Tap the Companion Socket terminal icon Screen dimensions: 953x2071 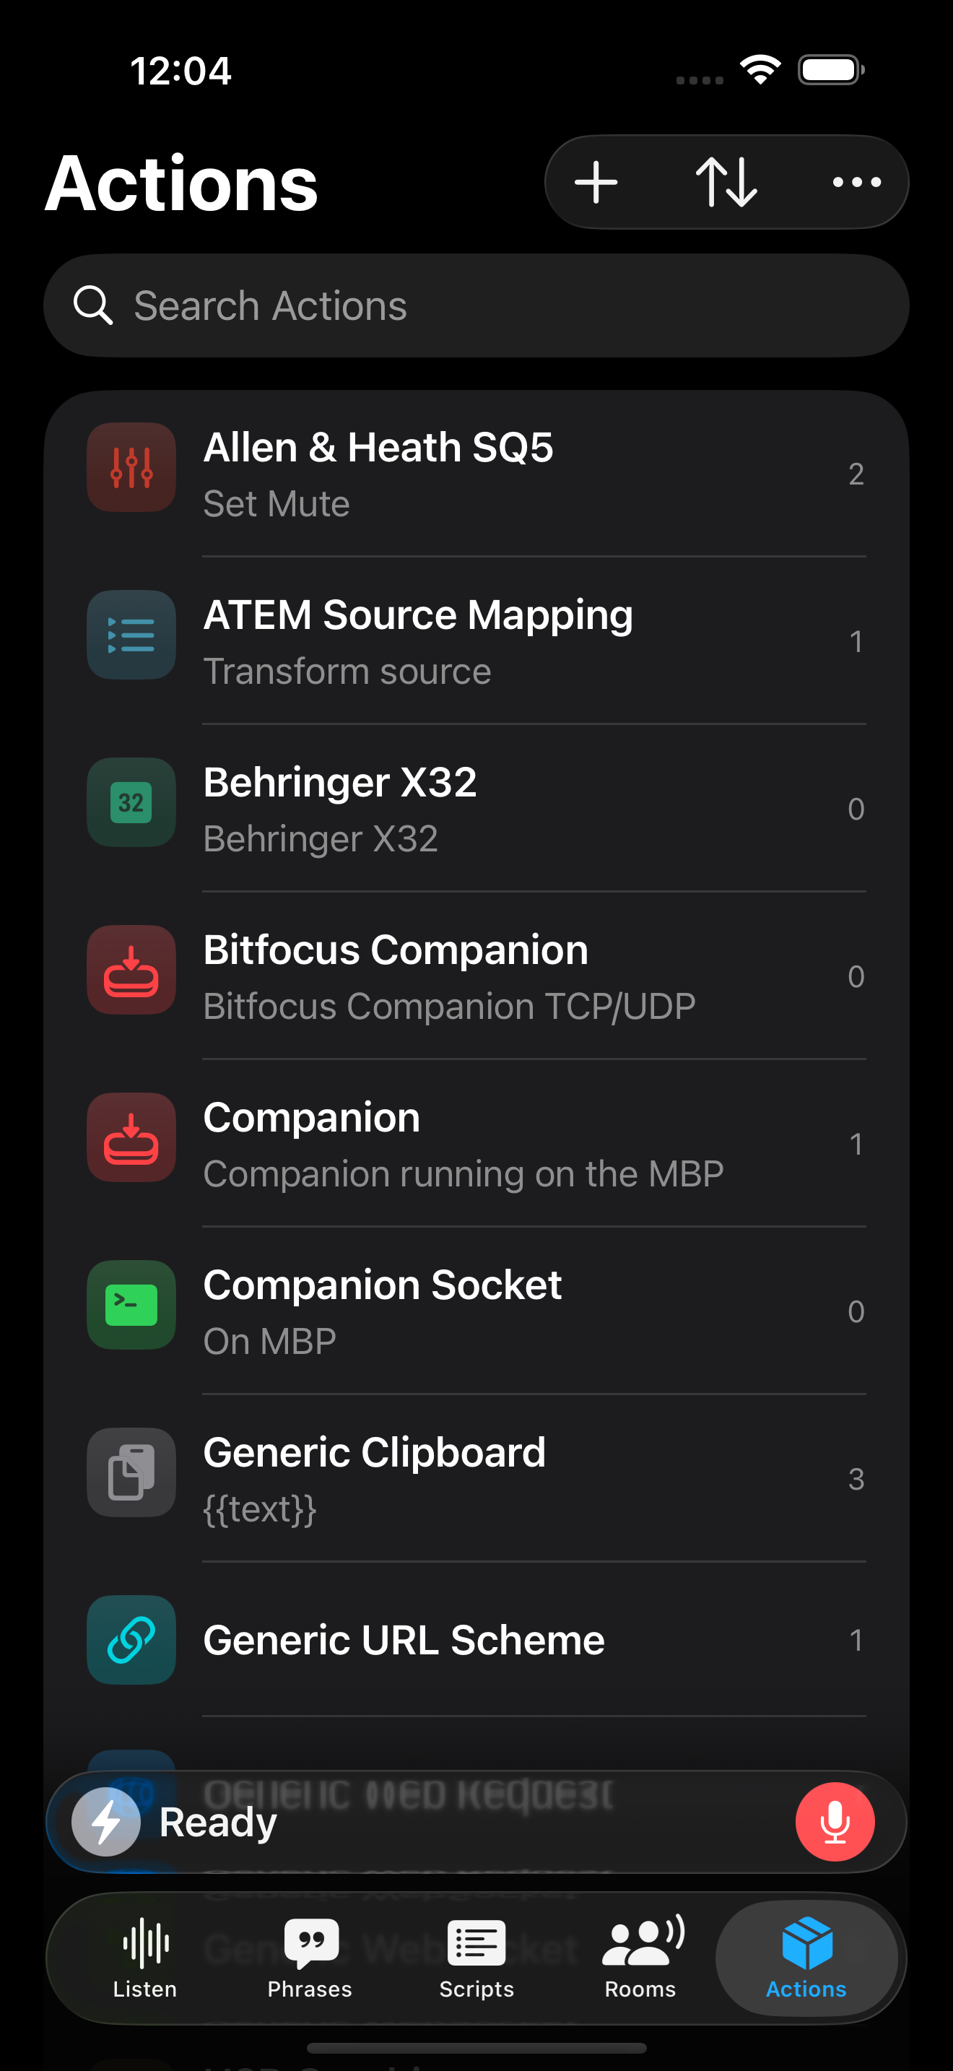[x=132, y=1305]
